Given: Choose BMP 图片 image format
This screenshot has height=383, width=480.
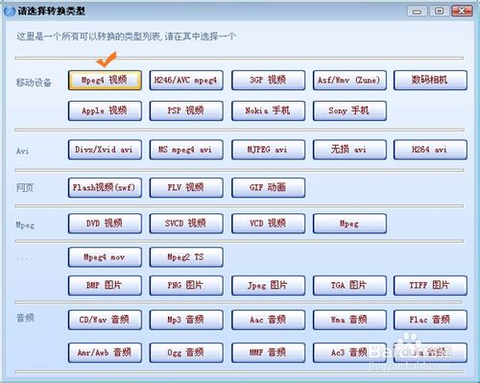Looking at the screenshot, I should [x=105, y=285].
